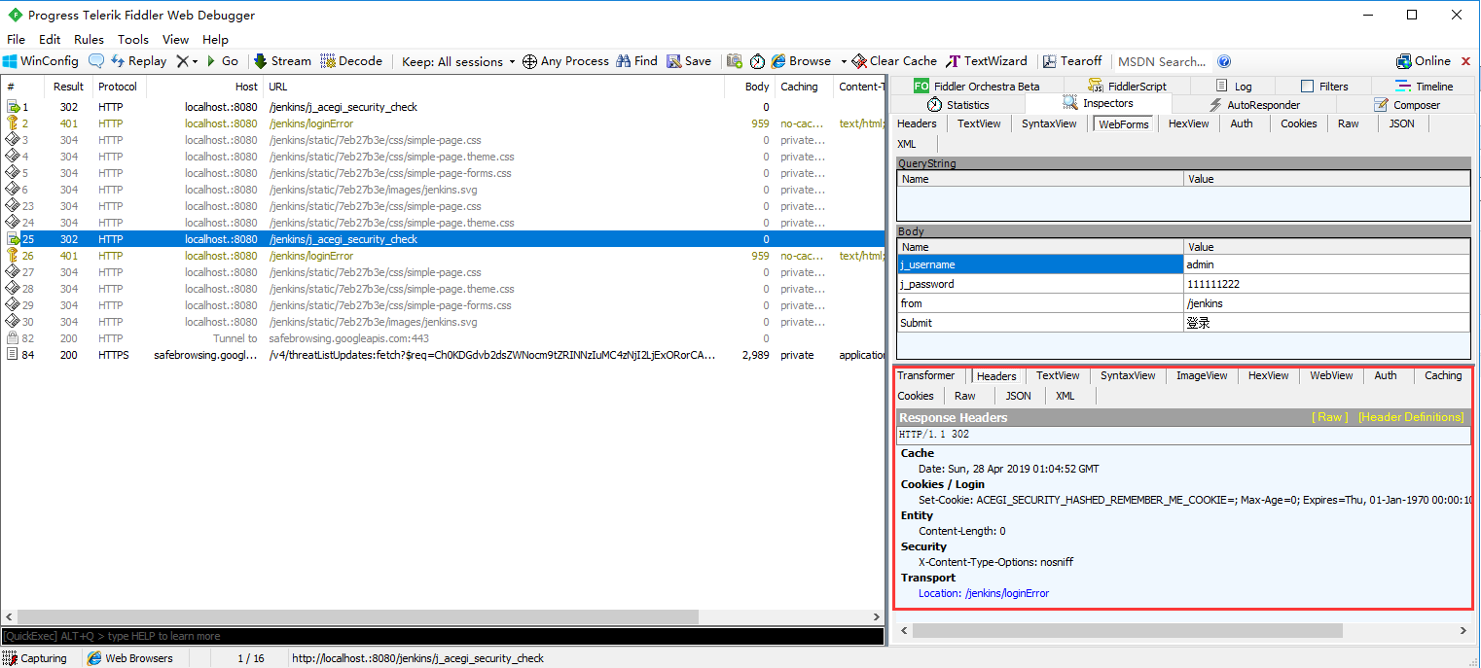Open the Log tab
The height and width of the screenshot is (668, 1481).
[1235, 86]
